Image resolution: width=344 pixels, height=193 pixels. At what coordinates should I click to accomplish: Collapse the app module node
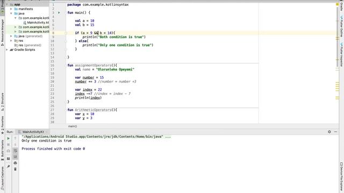(7, 4)
